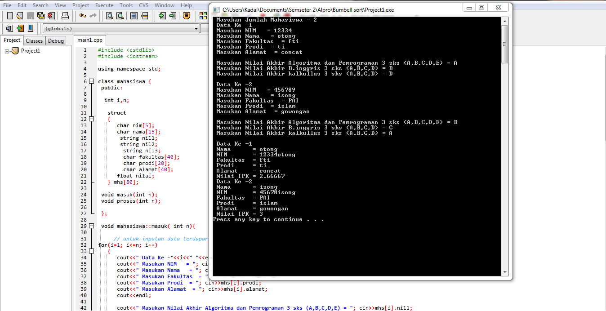Switch to the Classes panel tab

point(34,41)
